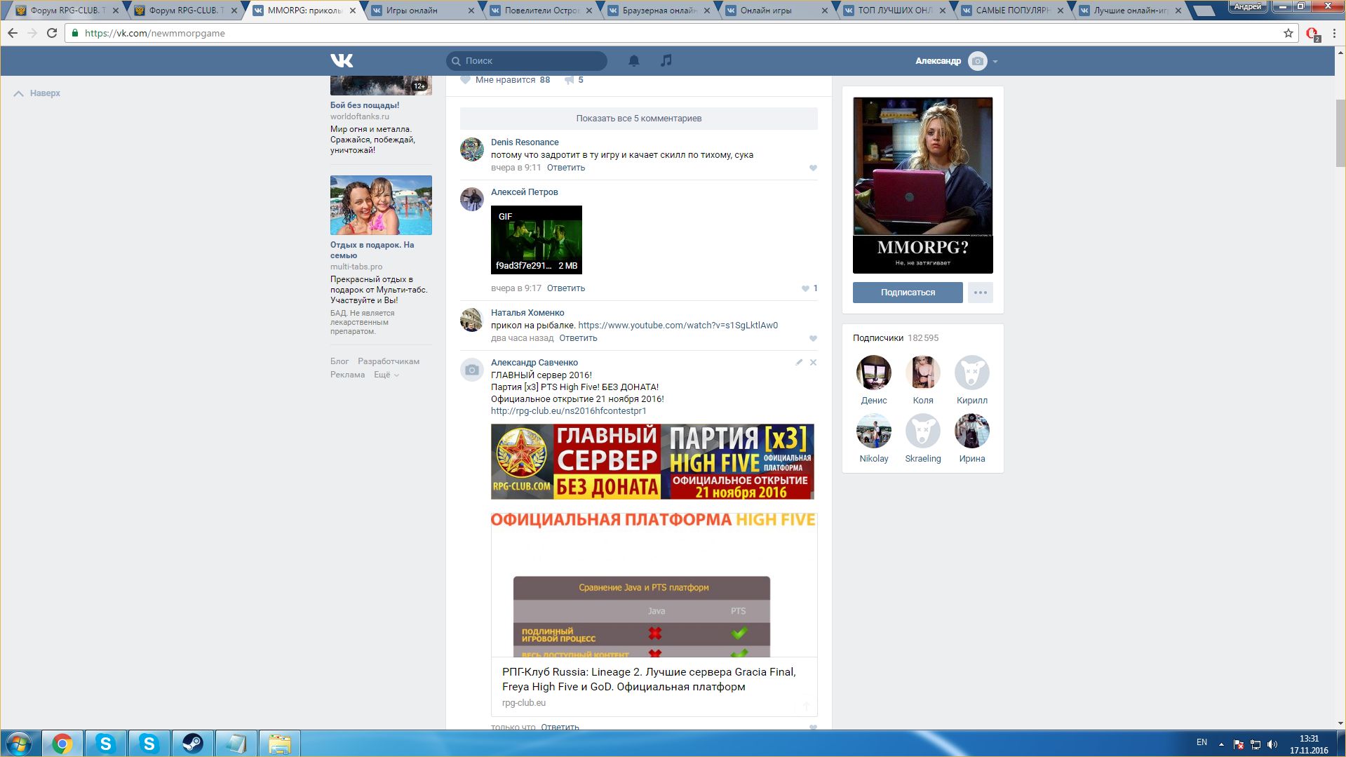
Task: Like the Алексей Петров comment heart
Action: coord(805,288)
